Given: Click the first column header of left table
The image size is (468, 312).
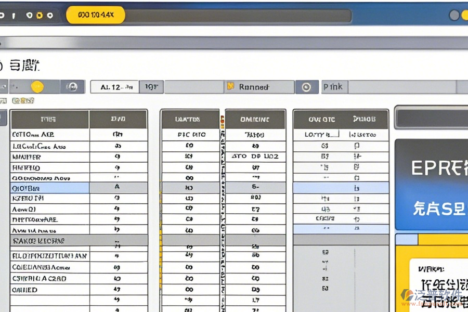Looking at the screenshot, I should pos(50,119).
